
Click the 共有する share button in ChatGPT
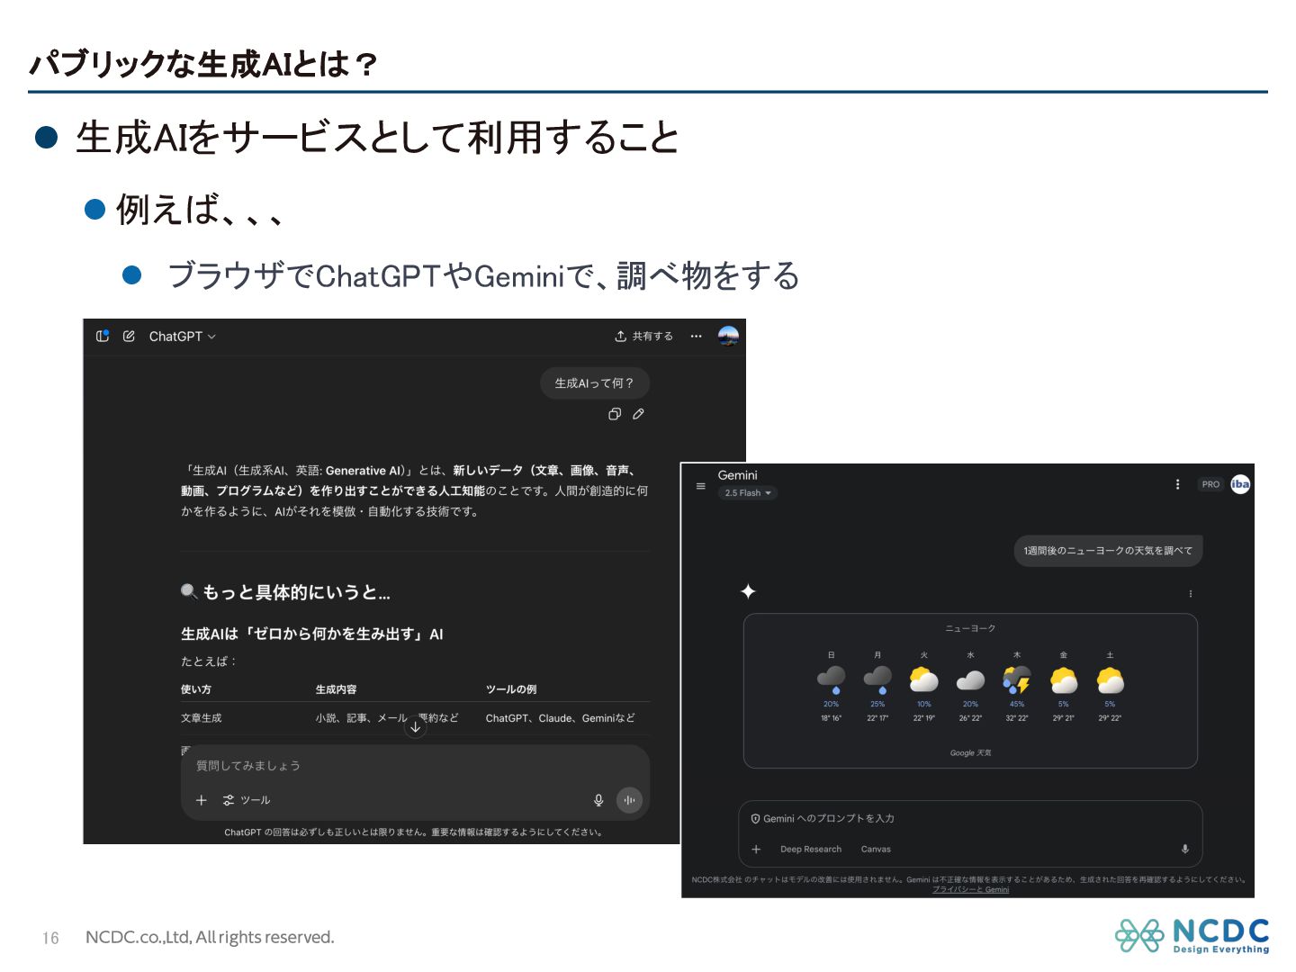[643, 336]
